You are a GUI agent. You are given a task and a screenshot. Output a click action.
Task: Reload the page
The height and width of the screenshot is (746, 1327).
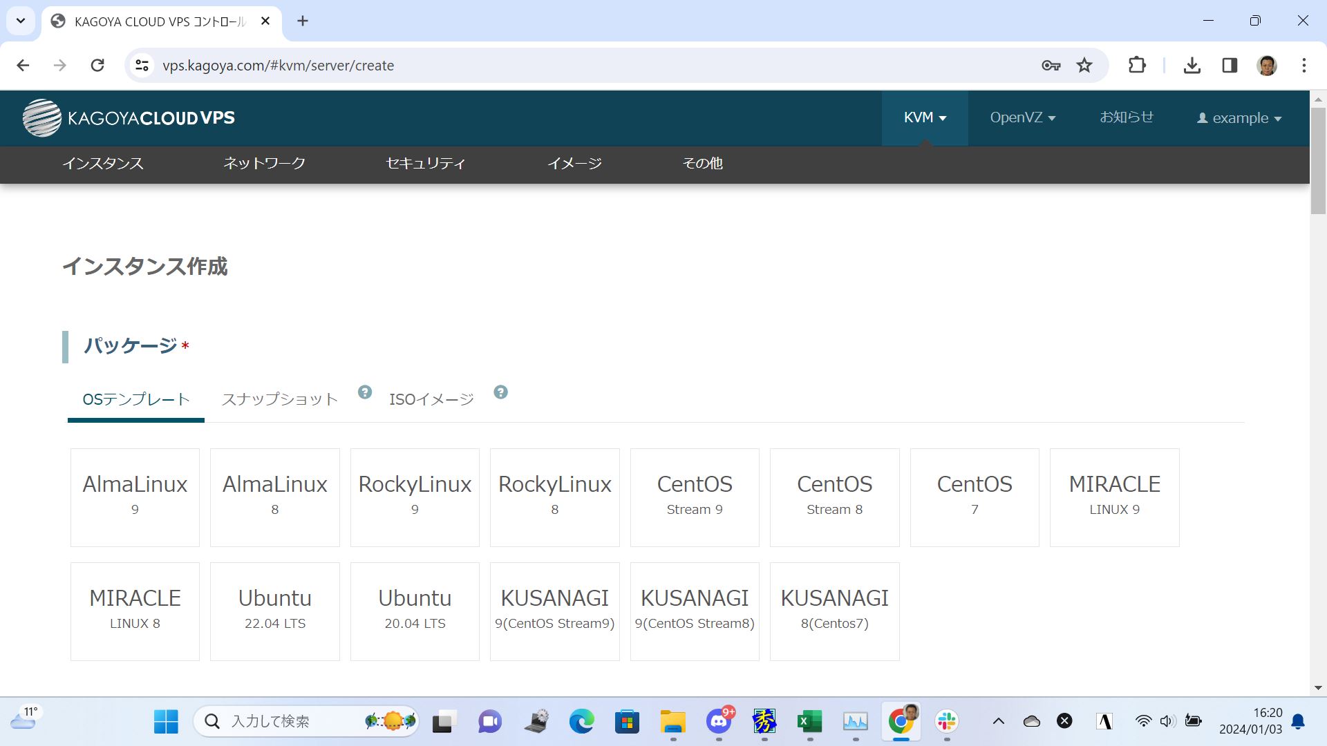pos(97,66)
